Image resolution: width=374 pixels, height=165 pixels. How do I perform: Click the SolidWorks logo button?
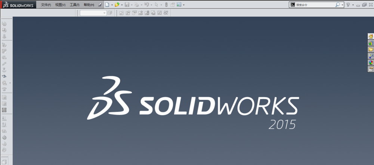18,5
